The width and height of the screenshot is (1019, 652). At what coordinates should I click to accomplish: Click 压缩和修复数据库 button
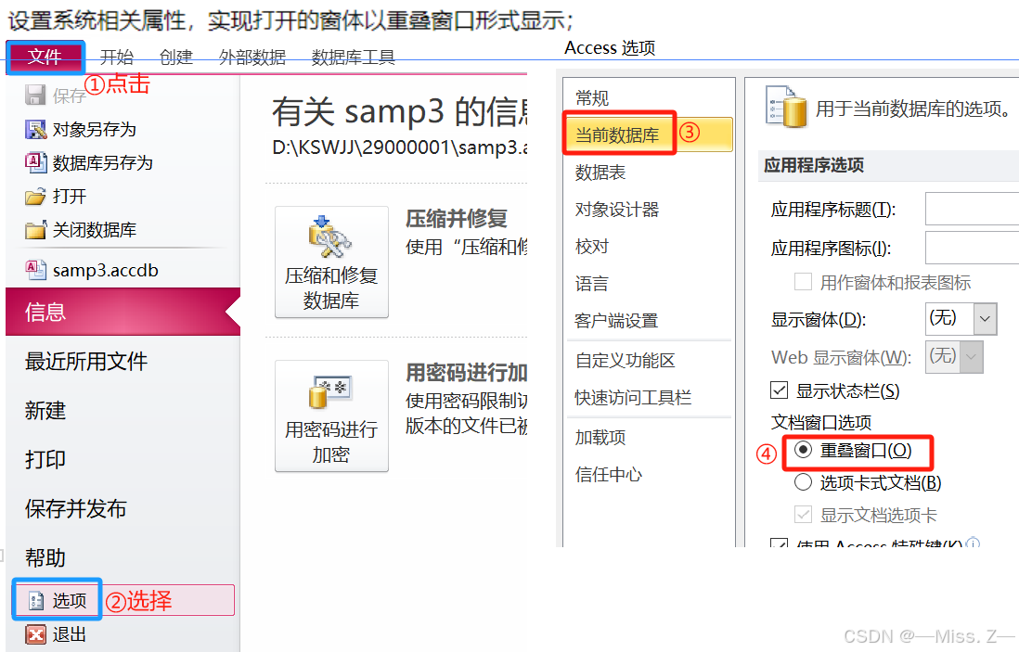(x=331, y=262)
